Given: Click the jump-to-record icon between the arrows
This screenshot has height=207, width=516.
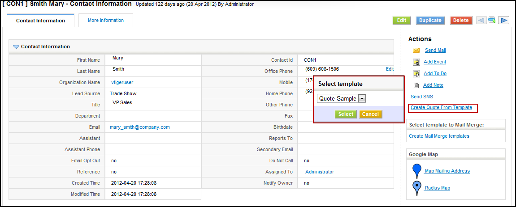Looking at the screenshot, I should pyautogui.click(x=492, y=20).
